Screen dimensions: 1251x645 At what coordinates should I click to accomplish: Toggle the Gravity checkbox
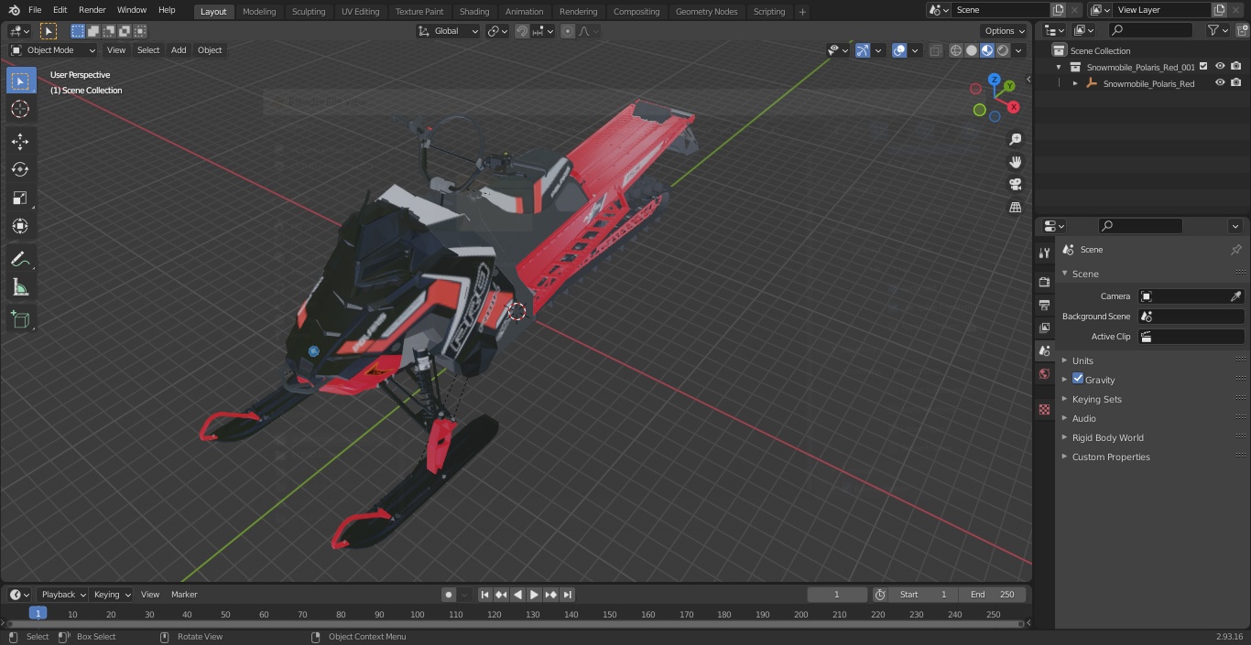[1078, 379]
